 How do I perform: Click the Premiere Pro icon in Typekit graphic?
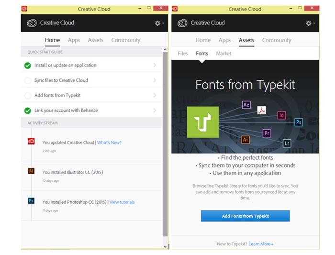pos(267,133)
